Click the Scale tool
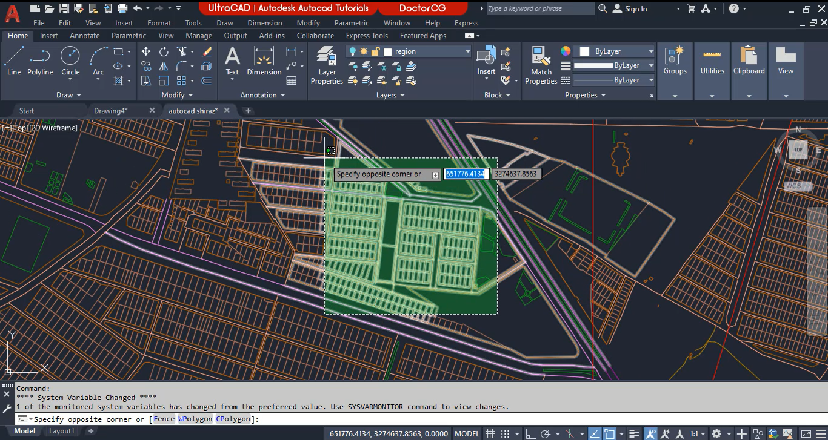This screenshot has width=828, height=440. pyautogui.click(x=164, y=80)
